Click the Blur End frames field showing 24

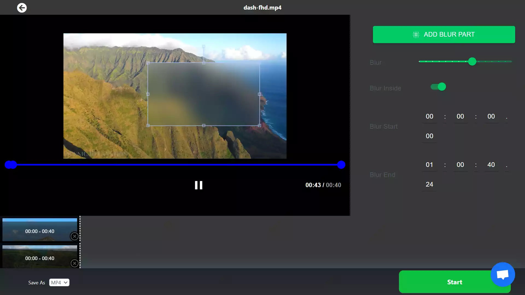[429, 184]
